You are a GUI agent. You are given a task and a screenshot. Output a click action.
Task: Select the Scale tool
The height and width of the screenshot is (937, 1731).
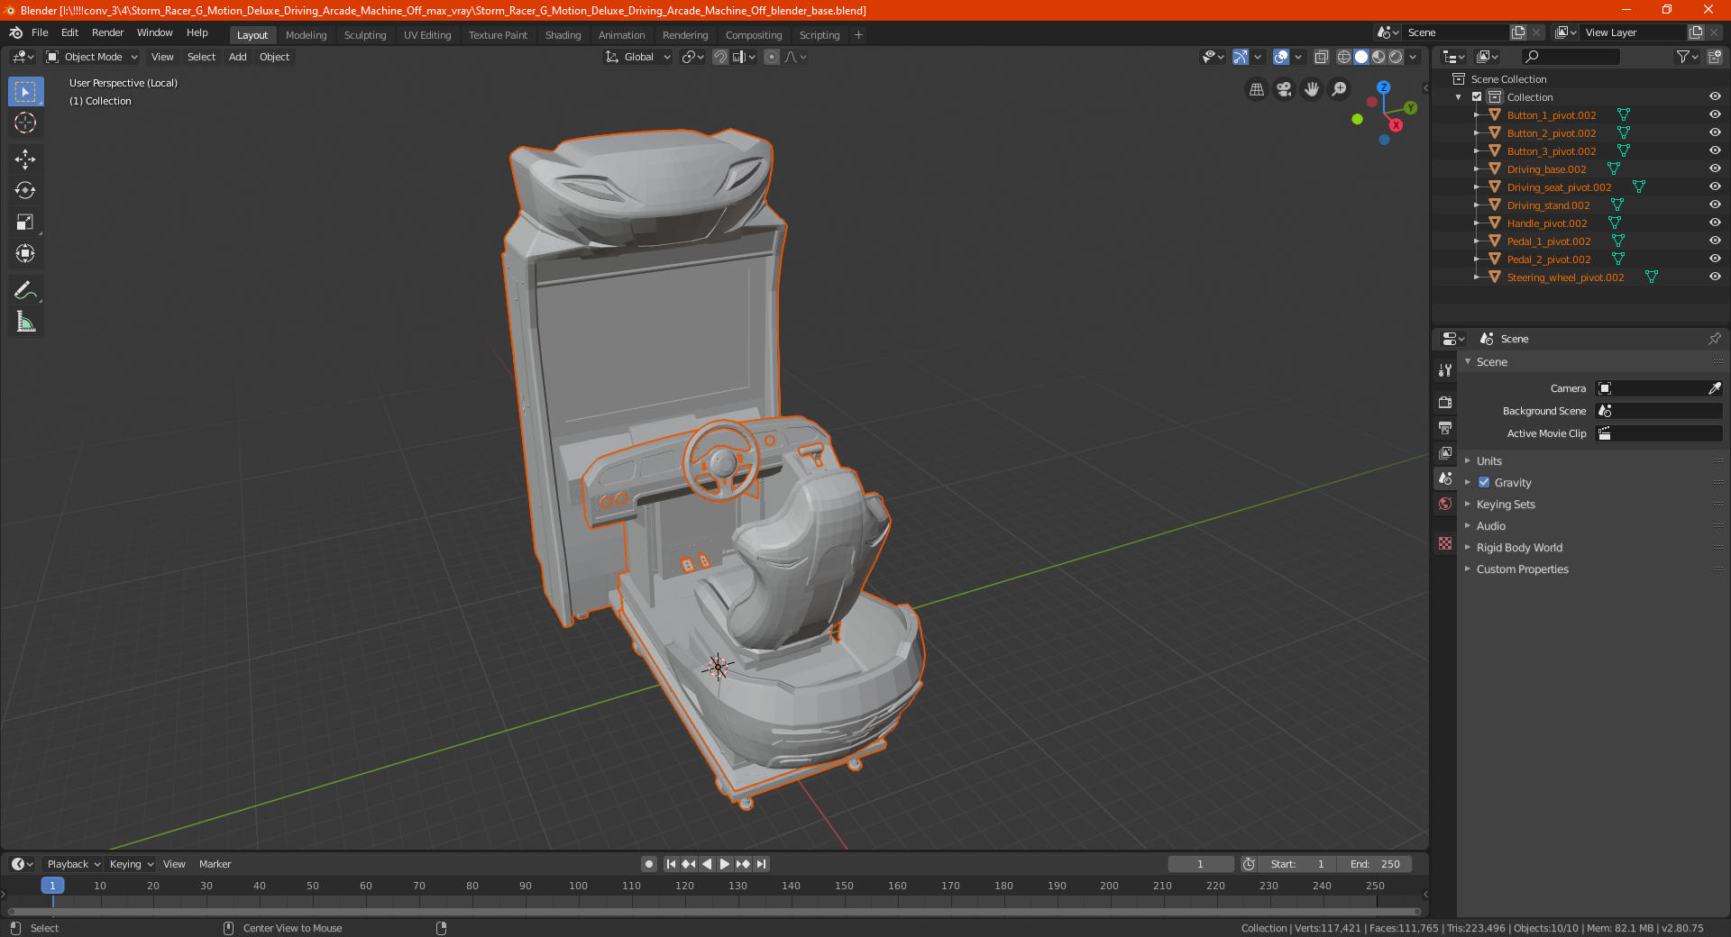25,223
